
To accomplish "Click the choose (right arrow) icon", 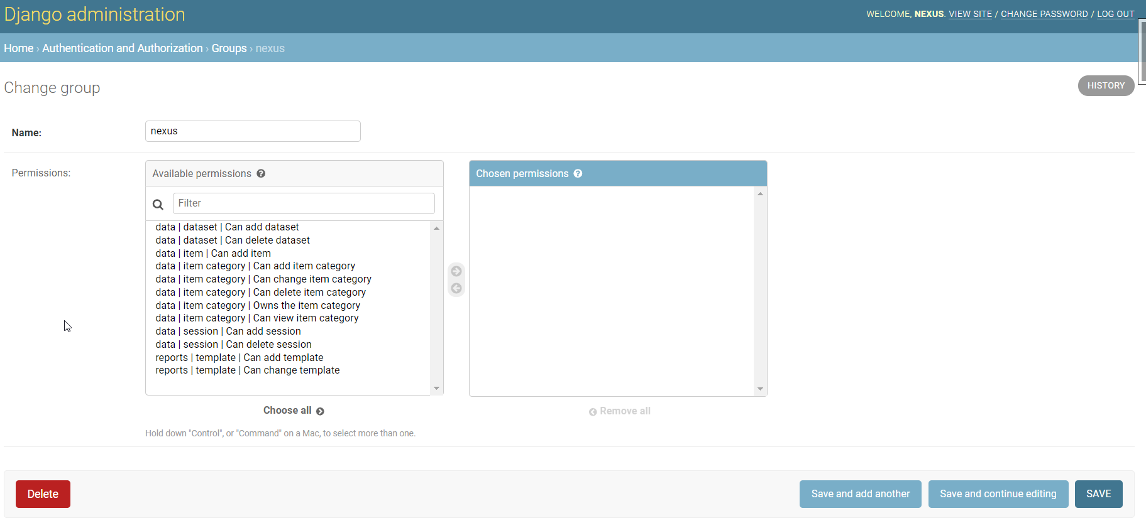I will (x=456, y=271).
